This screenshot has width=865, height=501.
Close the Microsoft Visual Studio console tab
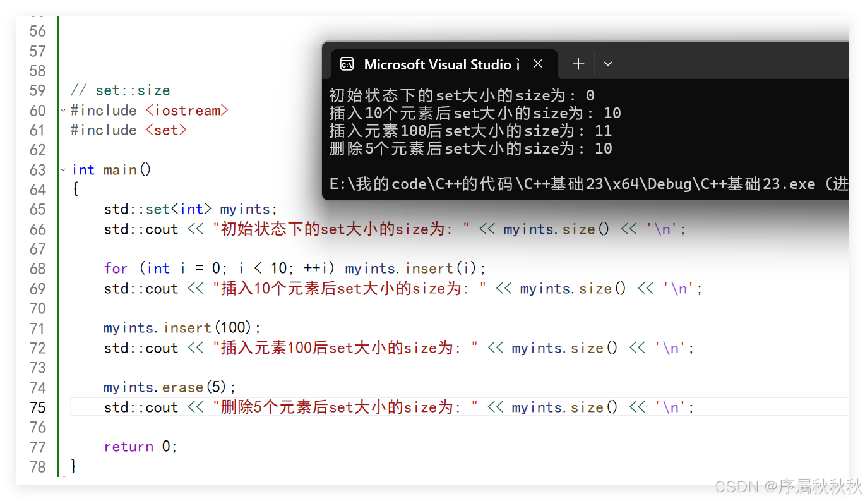[538, 64]
